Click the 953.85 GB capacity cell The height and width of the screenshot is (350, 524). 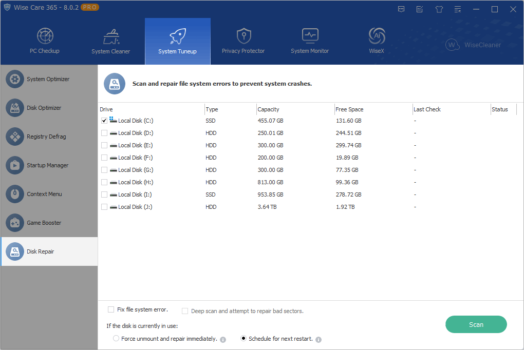(x=270, y=195)
